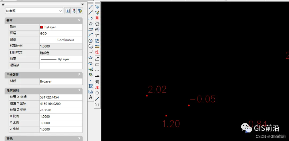Click the collapse minus button on properties palette
This screenshot has height=141, width=289.
tap(3, 4)
